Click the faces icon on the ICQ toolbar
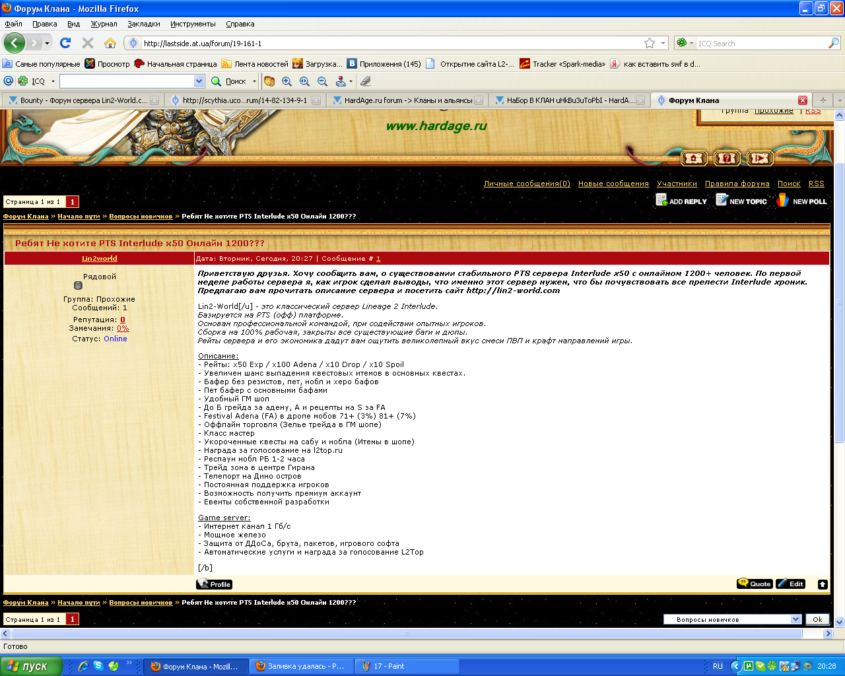This screenshot has width=845, height=676. [269, 81]
